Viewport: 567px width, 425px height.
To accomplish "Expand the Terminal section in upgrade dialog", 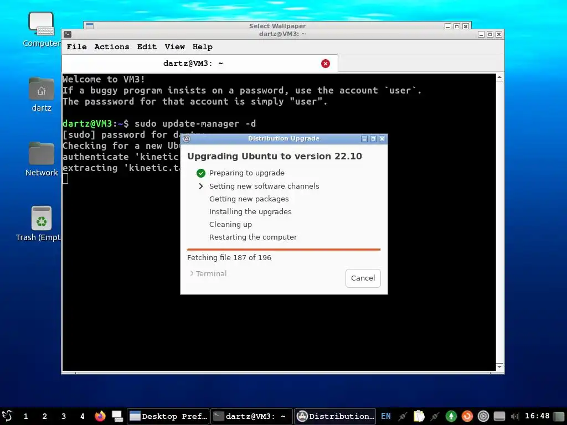I will coord(208,273).
